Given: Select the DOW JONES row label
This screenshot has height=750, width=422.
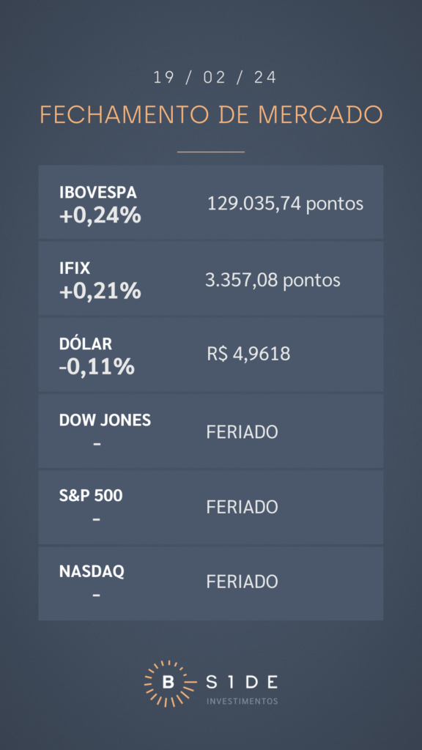Looking at the screenshot, I should [x=105, y=420].
